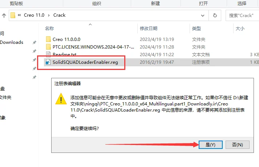Click the SolidSQUADLoaderEnabler.reg file icon
Viewport: 259px width, 167px height.
48,62
